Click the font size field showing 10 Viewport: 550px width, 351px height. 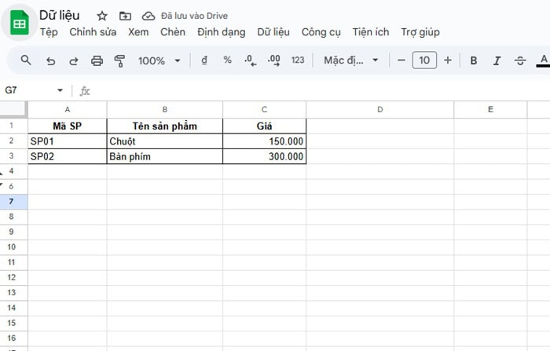pos(424,60)
